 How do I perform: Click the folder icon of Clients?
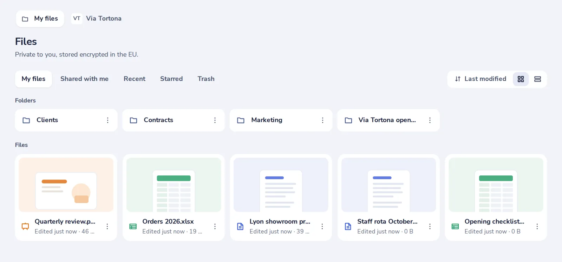(26, 120)
